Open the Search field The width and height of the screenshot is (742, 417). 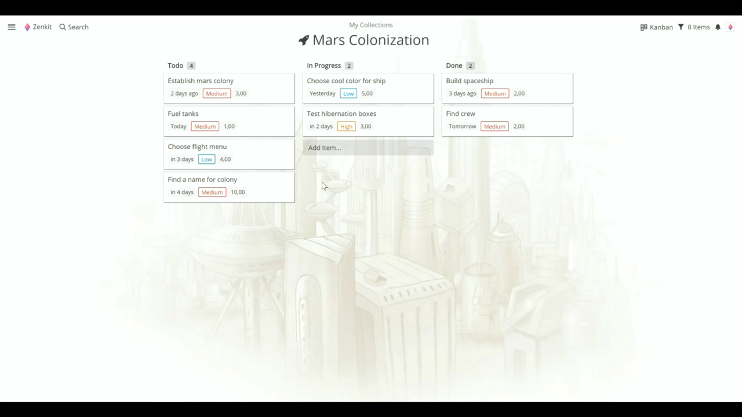point(74,27)
